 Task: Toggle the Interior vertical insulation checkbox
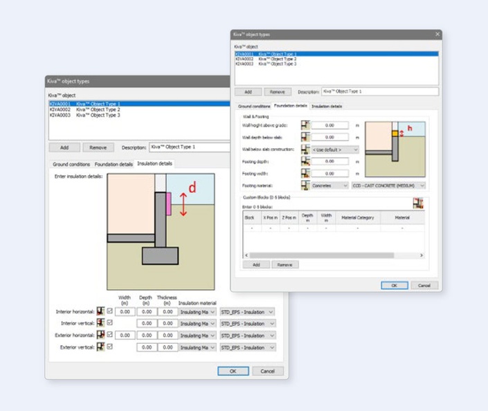(110, 322)
